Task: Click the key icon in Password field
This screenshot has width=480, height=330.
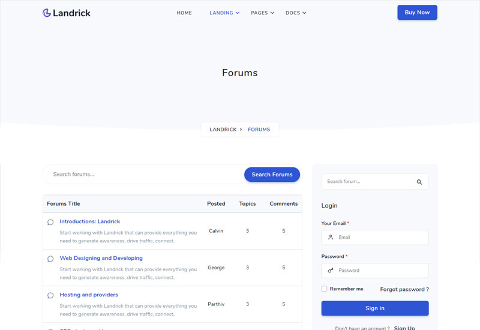Action: [x=331, y=271]
